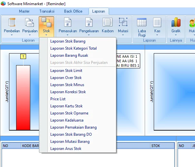
Task: Expand the Grafik dropdown arrow
Action: (176, 35)
